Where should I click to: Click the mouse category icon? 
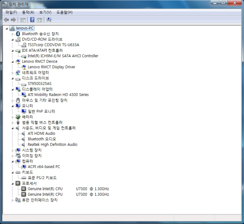coord(18,100)
